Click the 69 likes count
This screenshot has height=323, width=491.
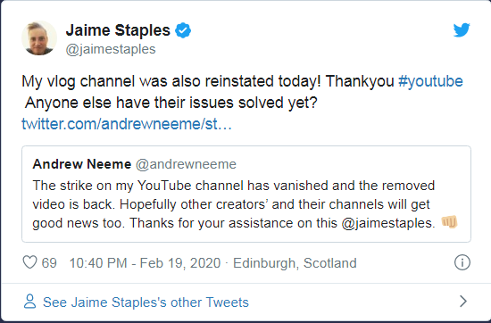pos(49,263)
